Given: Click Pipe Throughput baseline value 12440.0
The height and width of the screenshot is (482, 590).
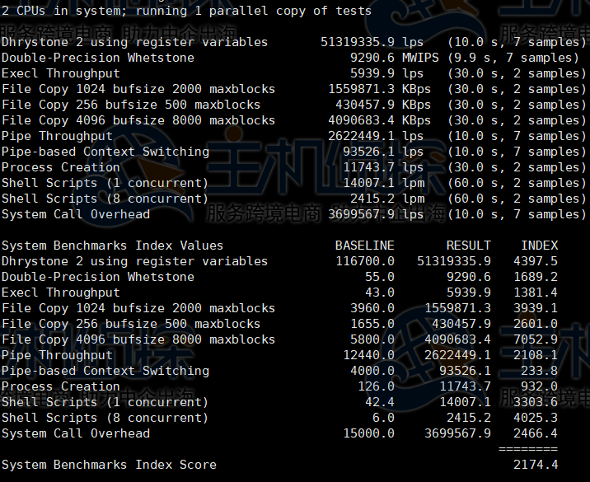Looking at the screenshot, I should (364, 355).
